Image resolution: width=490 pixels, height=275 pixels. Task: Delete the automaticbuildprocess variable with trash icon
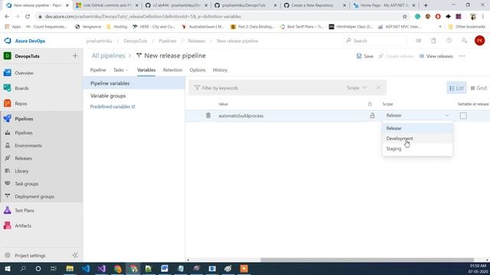208,115
